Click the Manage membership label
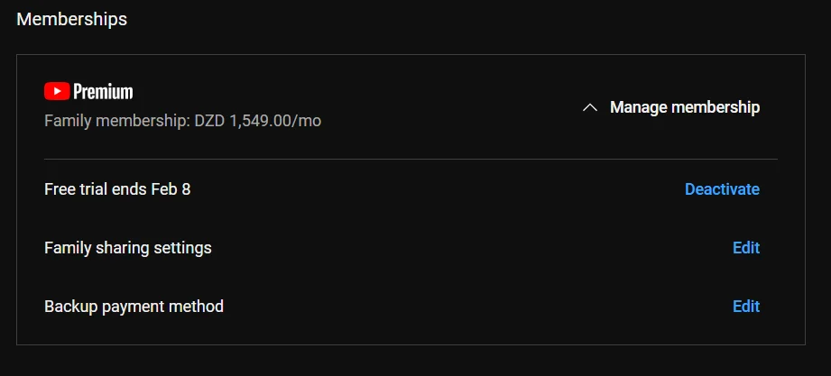Screen dimensions: 831x376 (685, 107)
